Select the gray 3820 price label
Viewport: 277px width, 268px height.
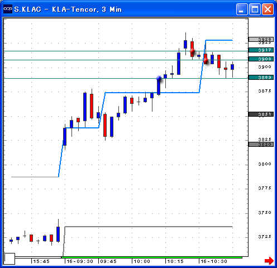[x=261, y=144]
